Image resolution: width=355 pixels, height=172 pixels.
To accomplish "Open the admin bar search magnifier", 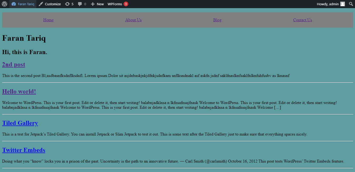I will click(351, 4).
